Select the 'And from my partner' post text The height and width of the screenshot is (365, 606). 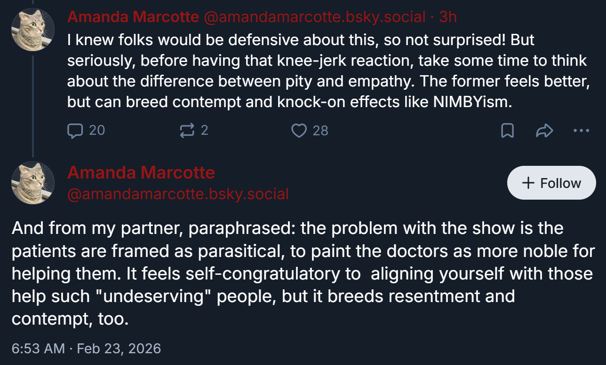(301, 273)
